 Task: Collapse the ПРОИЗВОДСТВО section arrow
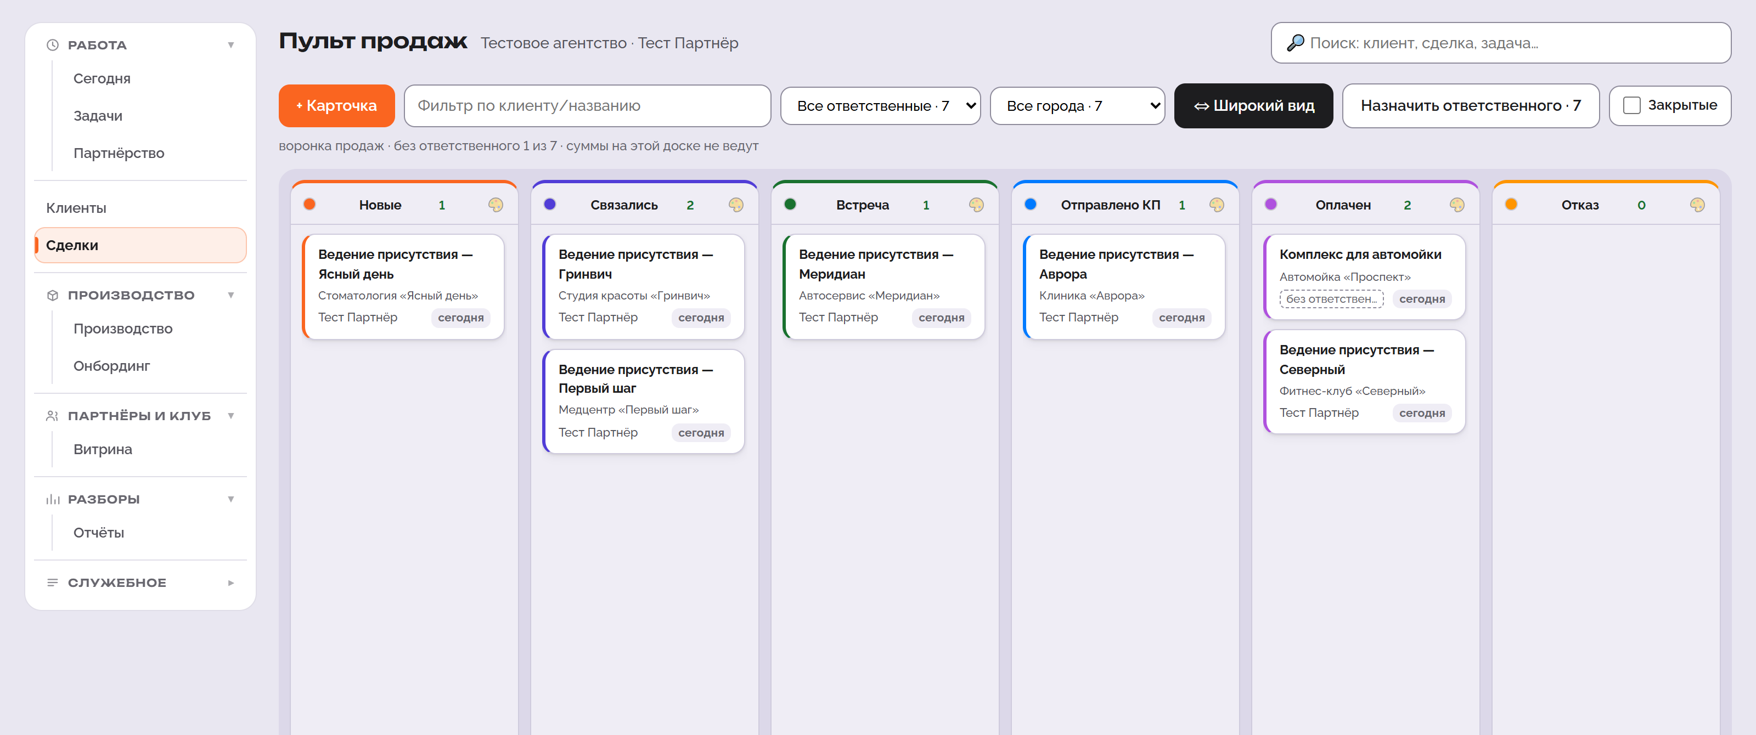pyautogui.click(x=231, y=295)
